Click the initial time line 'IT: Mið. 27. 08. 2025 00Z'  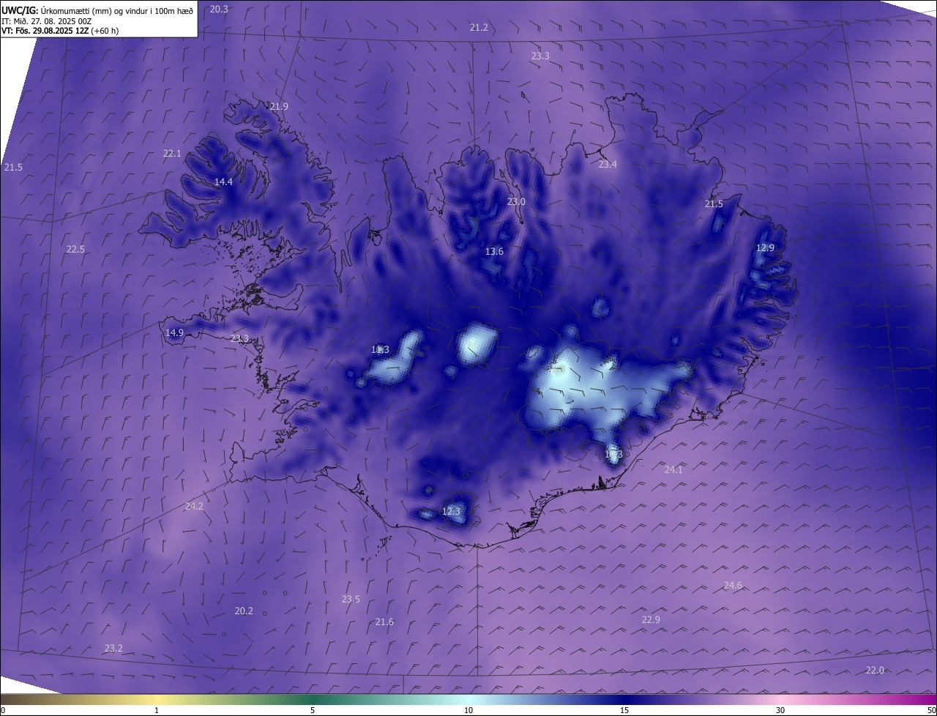tap(46, 21)
